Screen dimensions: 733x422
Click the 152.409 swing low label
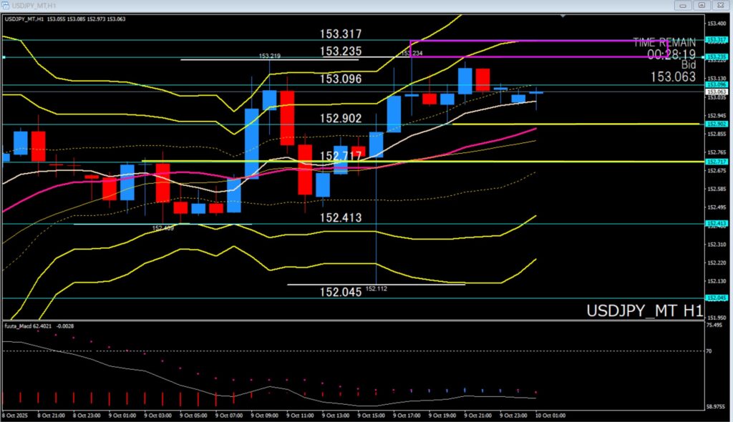pyautogui.click(x=162, y=228)
